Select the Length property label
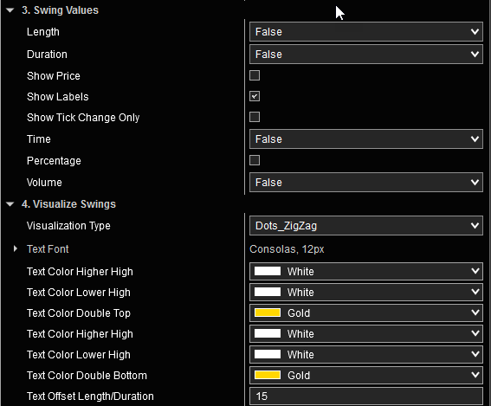491x406 pixels. [x=43, y=32]
